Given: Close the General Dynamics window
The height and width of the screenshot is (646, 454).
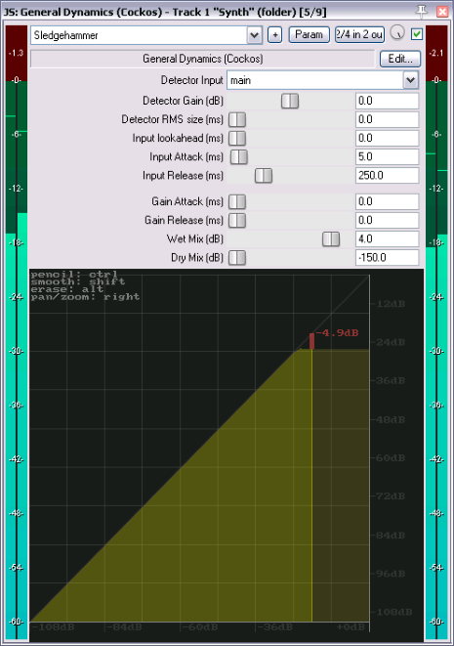Looking at the screenshot, I should (x=442, y=12).
